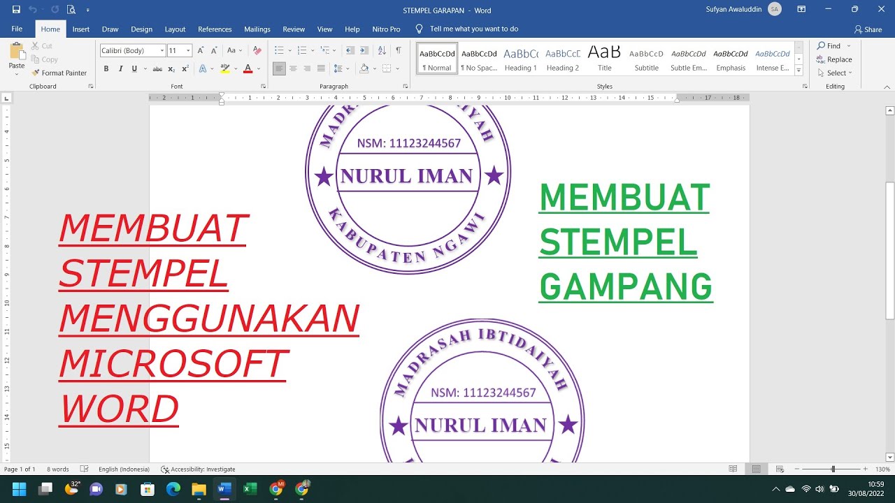The height and width of the screenshot is (503, 895).
Task: Sort the selected text alphabetically
Action: (x=382, y=50)
